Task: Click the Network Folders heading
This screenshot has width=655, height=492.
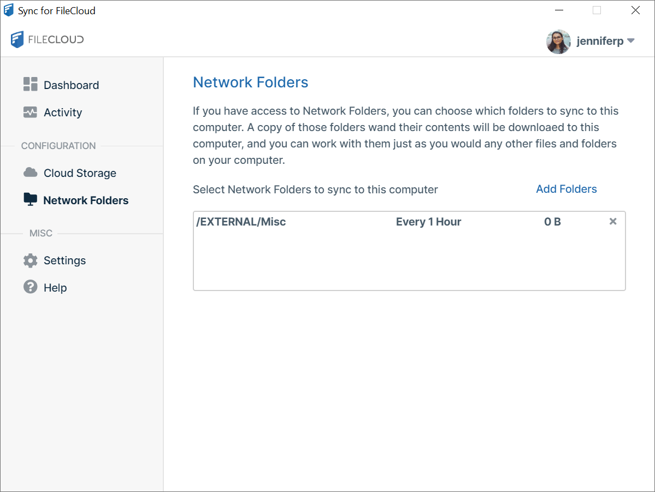Action: coord(250,82)
